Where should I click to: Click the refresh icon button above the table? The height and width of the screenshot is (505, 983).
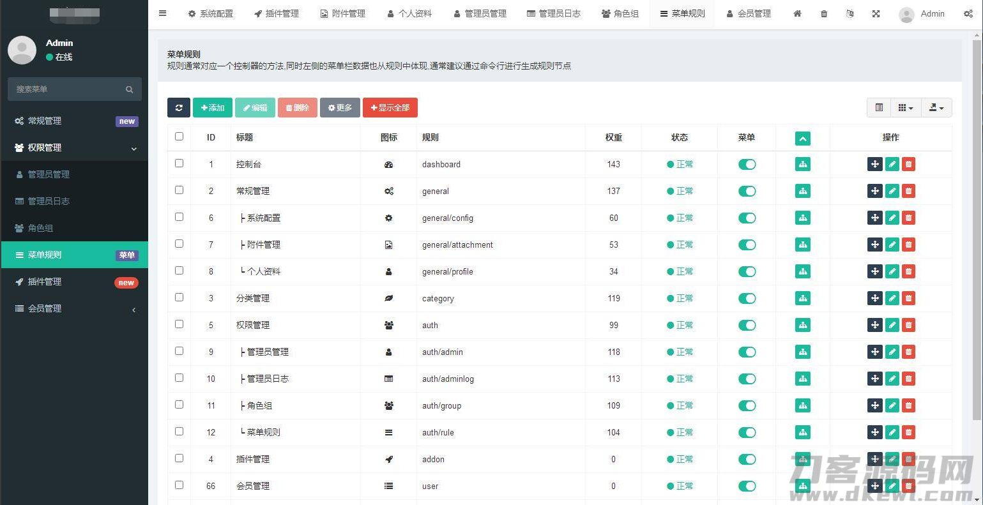coord(179,108)
